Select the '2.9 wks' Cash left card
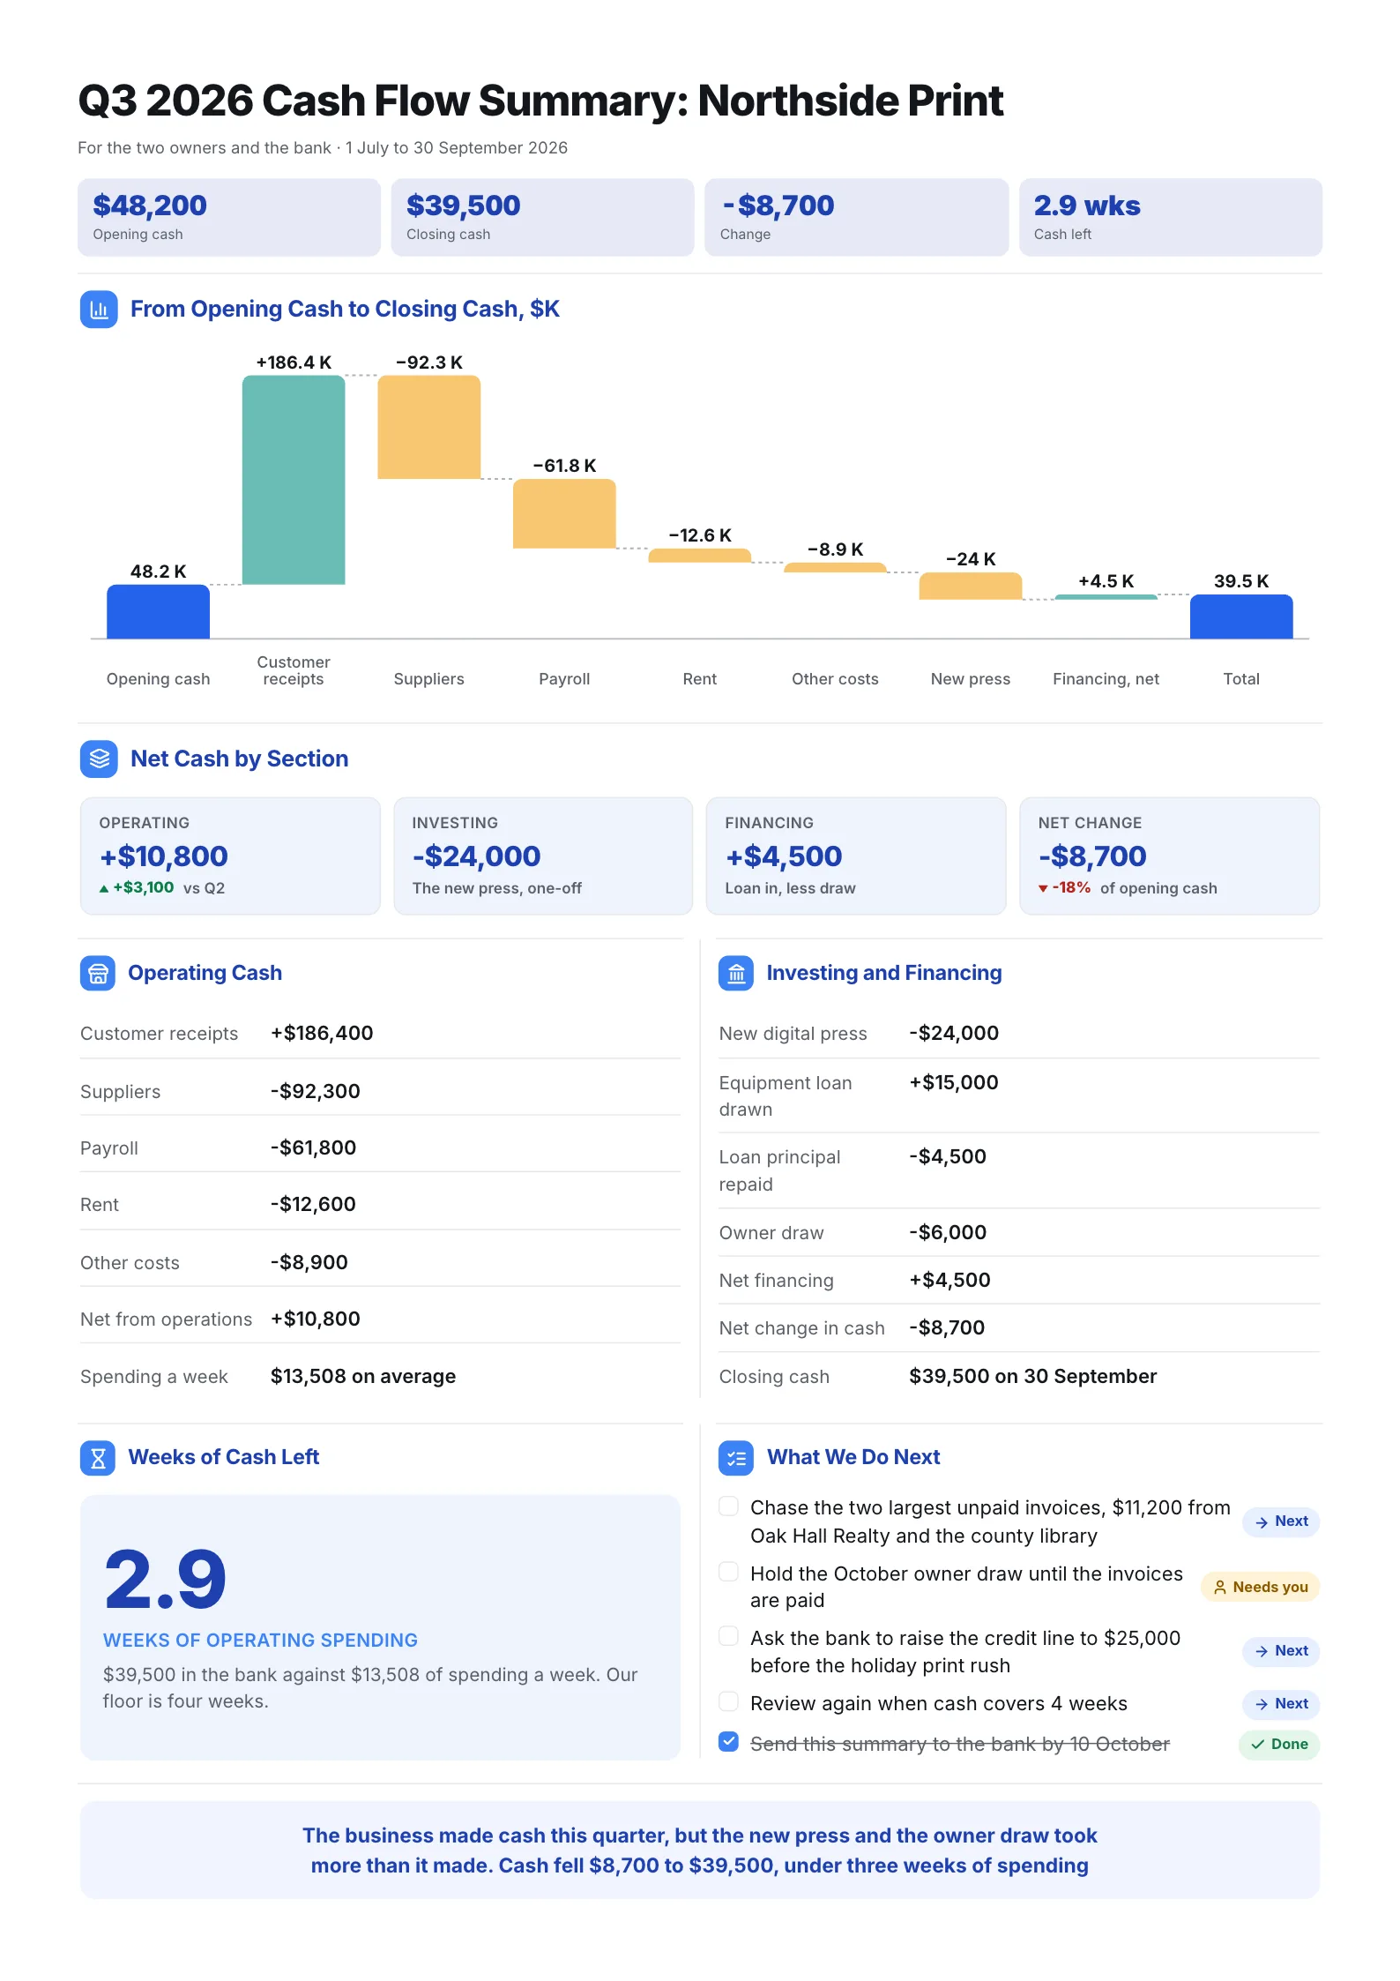This screenshot has height=1981, width=1400. [x=1171, y=218]
